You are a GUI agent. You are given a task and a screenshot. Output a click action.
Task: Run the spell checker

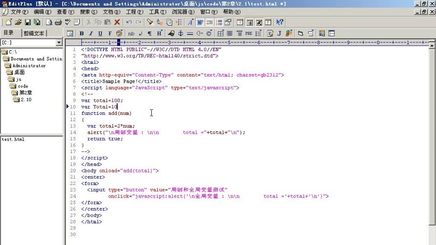pyautogui.click(x=67, y=22)
